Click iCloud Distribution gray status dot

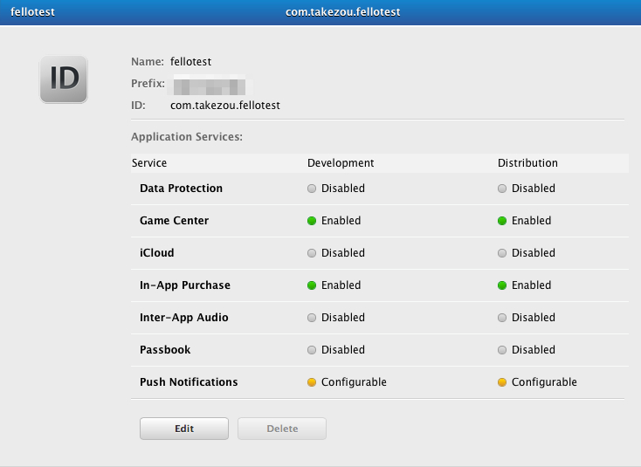click(502, 253)
